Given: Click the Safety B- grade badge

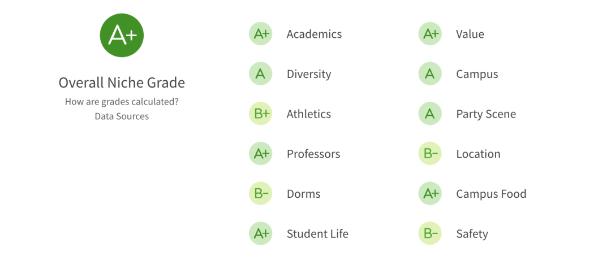Looking at the screenshot, I should coord(430,234).
